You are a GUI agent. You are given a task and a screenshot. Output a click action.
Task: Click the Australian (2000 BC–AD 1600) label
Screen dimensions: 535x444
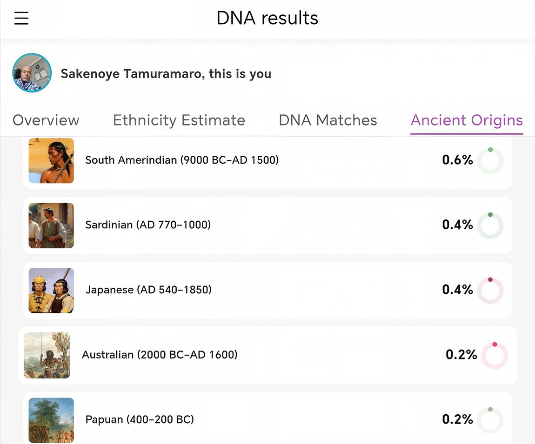pyautogui.click(x=160, y=355)
